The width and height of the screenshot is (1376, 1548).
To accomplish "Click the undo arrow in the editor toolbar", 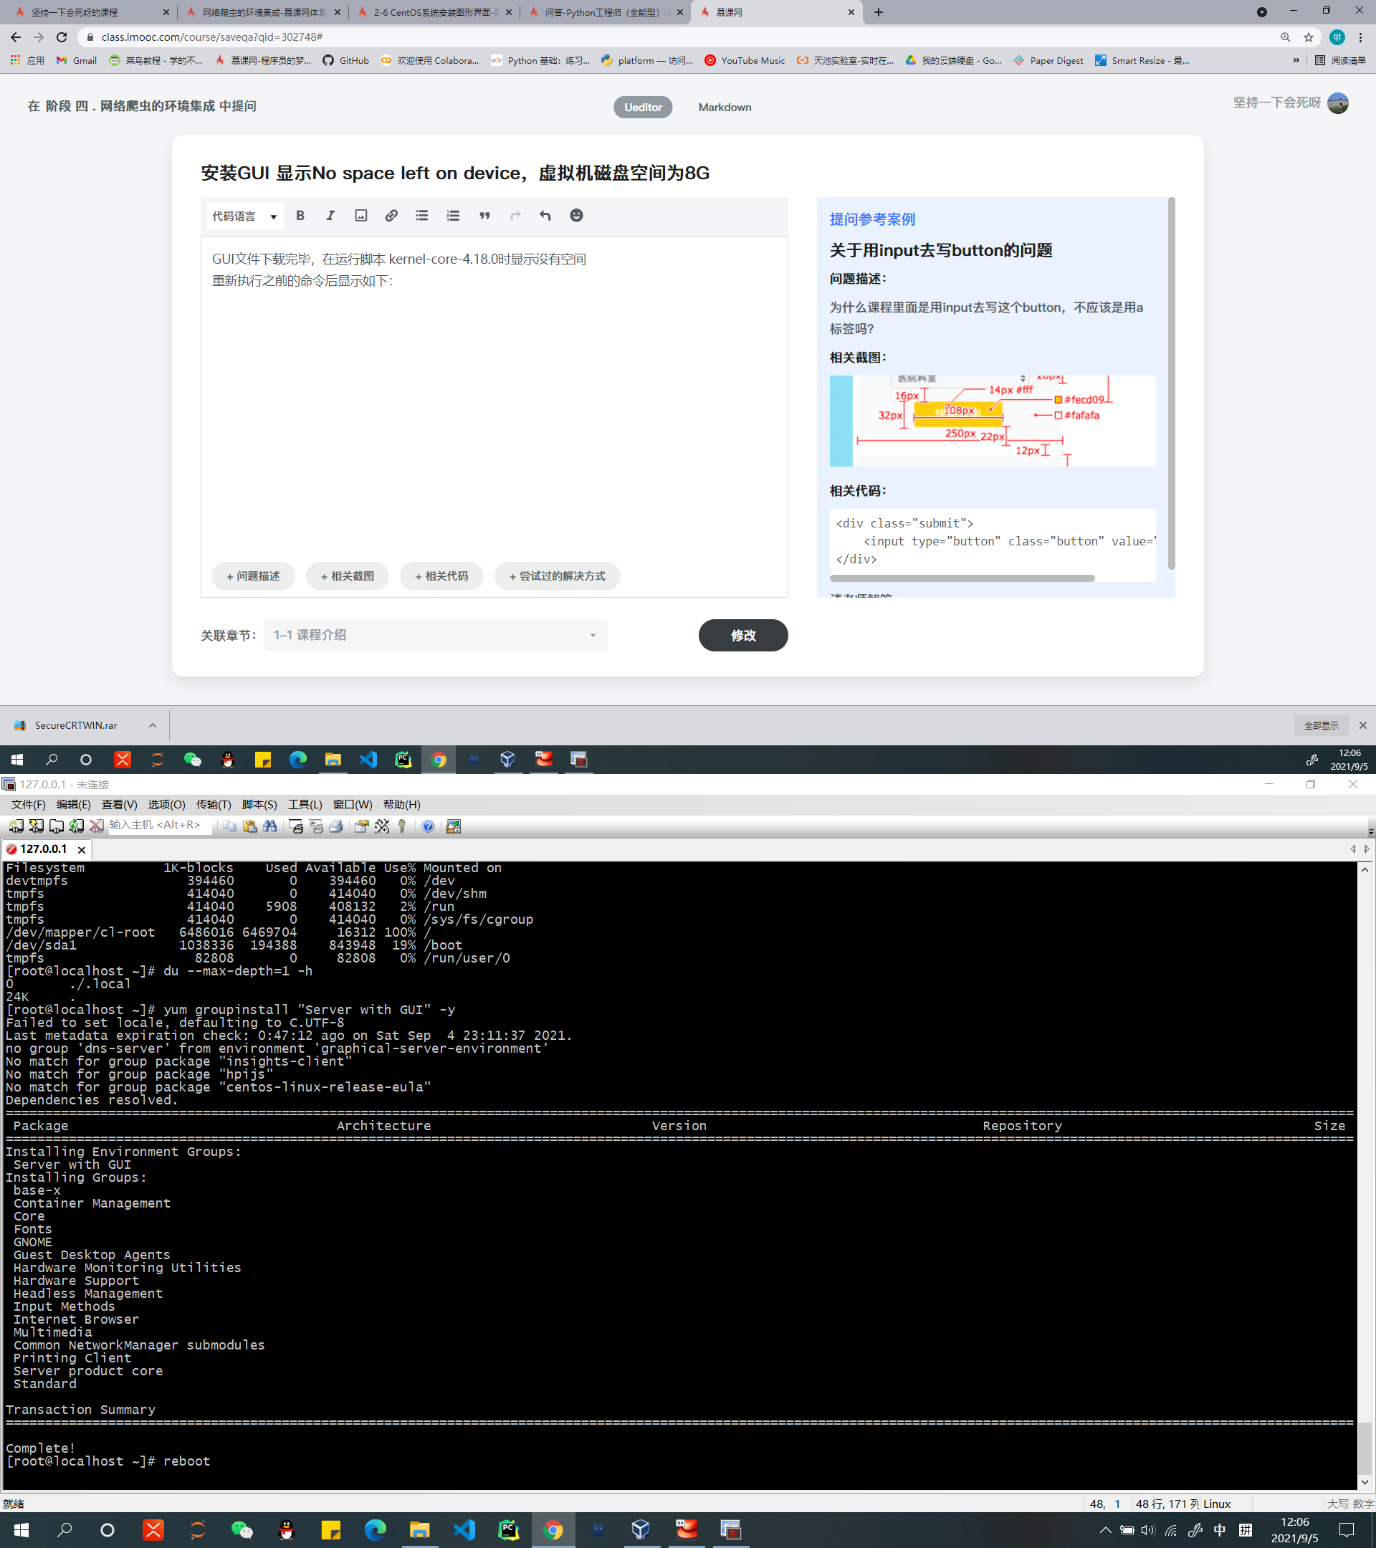I will tap(545, 216).
